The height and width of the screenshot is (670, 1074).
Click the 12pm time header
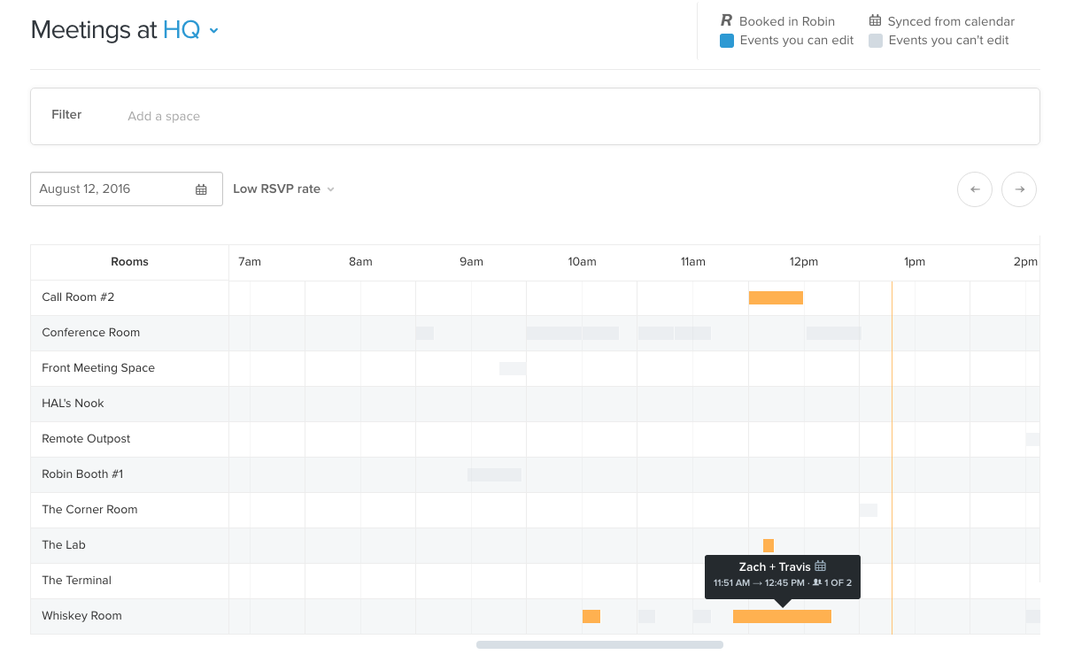tap(804, 262)
